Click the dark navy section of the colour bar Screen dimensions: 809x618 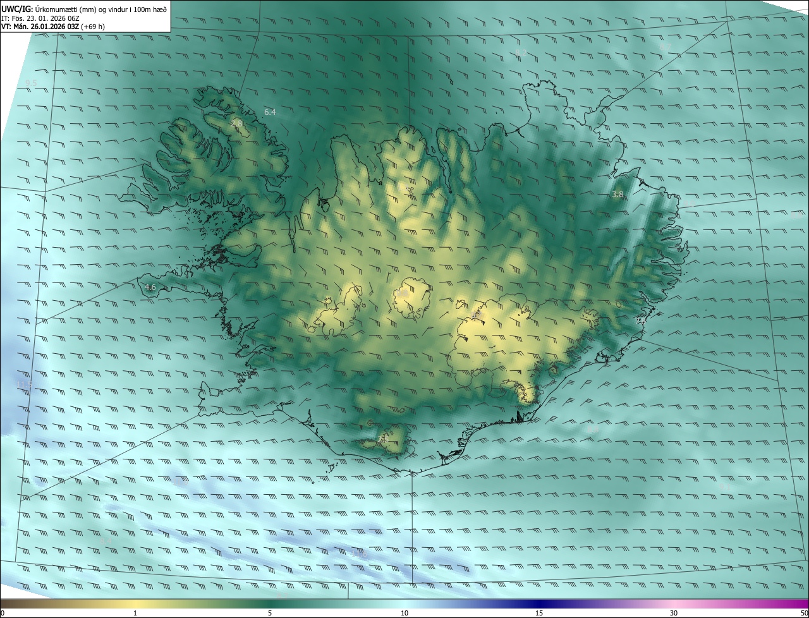(x=539, y=604)
